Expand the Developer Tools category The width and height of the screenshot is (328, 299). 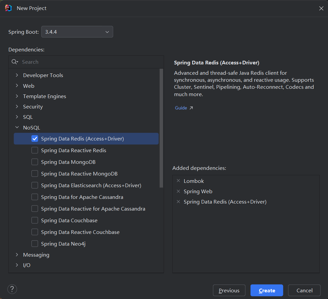17,75
